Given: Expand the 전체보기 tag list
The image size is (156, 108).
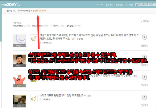Looking at the screenshot, I should pos(146,21).
